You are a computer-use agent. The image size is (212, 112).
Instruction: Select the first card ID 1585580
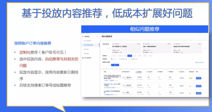click(x=126, y=48)
